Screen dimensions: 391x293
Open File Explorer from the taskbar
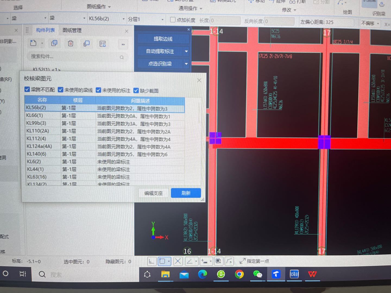[x=165, y=274]
